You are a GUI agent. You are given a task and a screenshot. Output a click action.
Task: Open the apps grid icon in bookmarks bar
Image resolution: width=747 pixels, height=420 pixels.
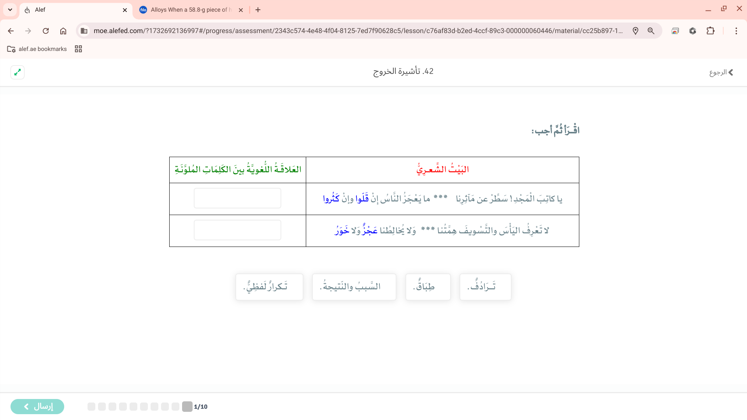[78, 49]
